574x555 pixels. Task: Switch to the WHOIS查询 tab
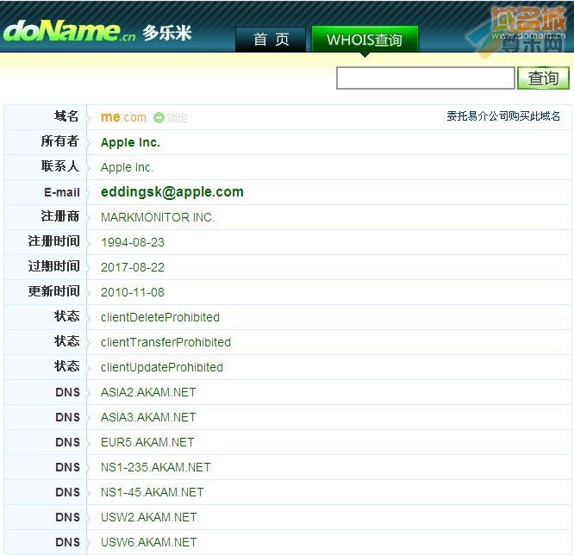pos(365,39)
